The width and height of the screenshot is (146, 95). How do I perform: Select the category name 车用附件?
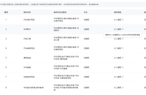tap(27, 29)
